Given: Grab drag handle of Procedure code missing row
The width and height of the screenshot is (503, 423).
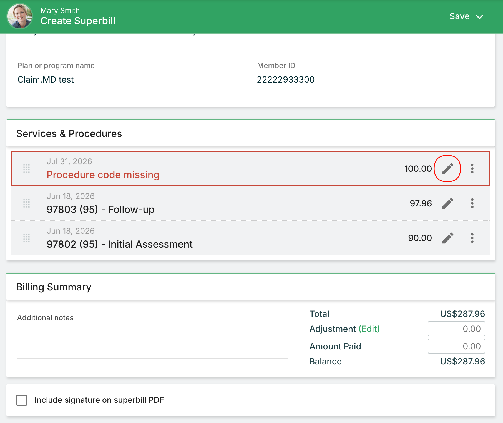Looking at the screenshot, I should coord(26,169).
